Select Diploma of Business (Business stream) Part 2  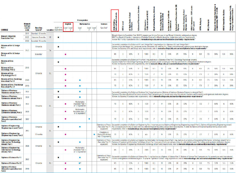pos(11,104)
